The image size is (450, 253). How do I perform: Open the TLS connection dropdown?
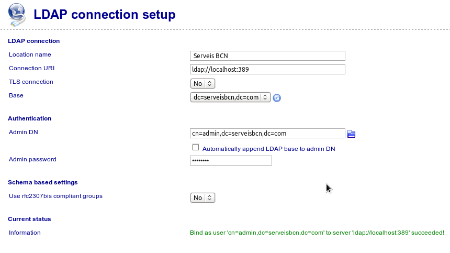click(203, 84)
